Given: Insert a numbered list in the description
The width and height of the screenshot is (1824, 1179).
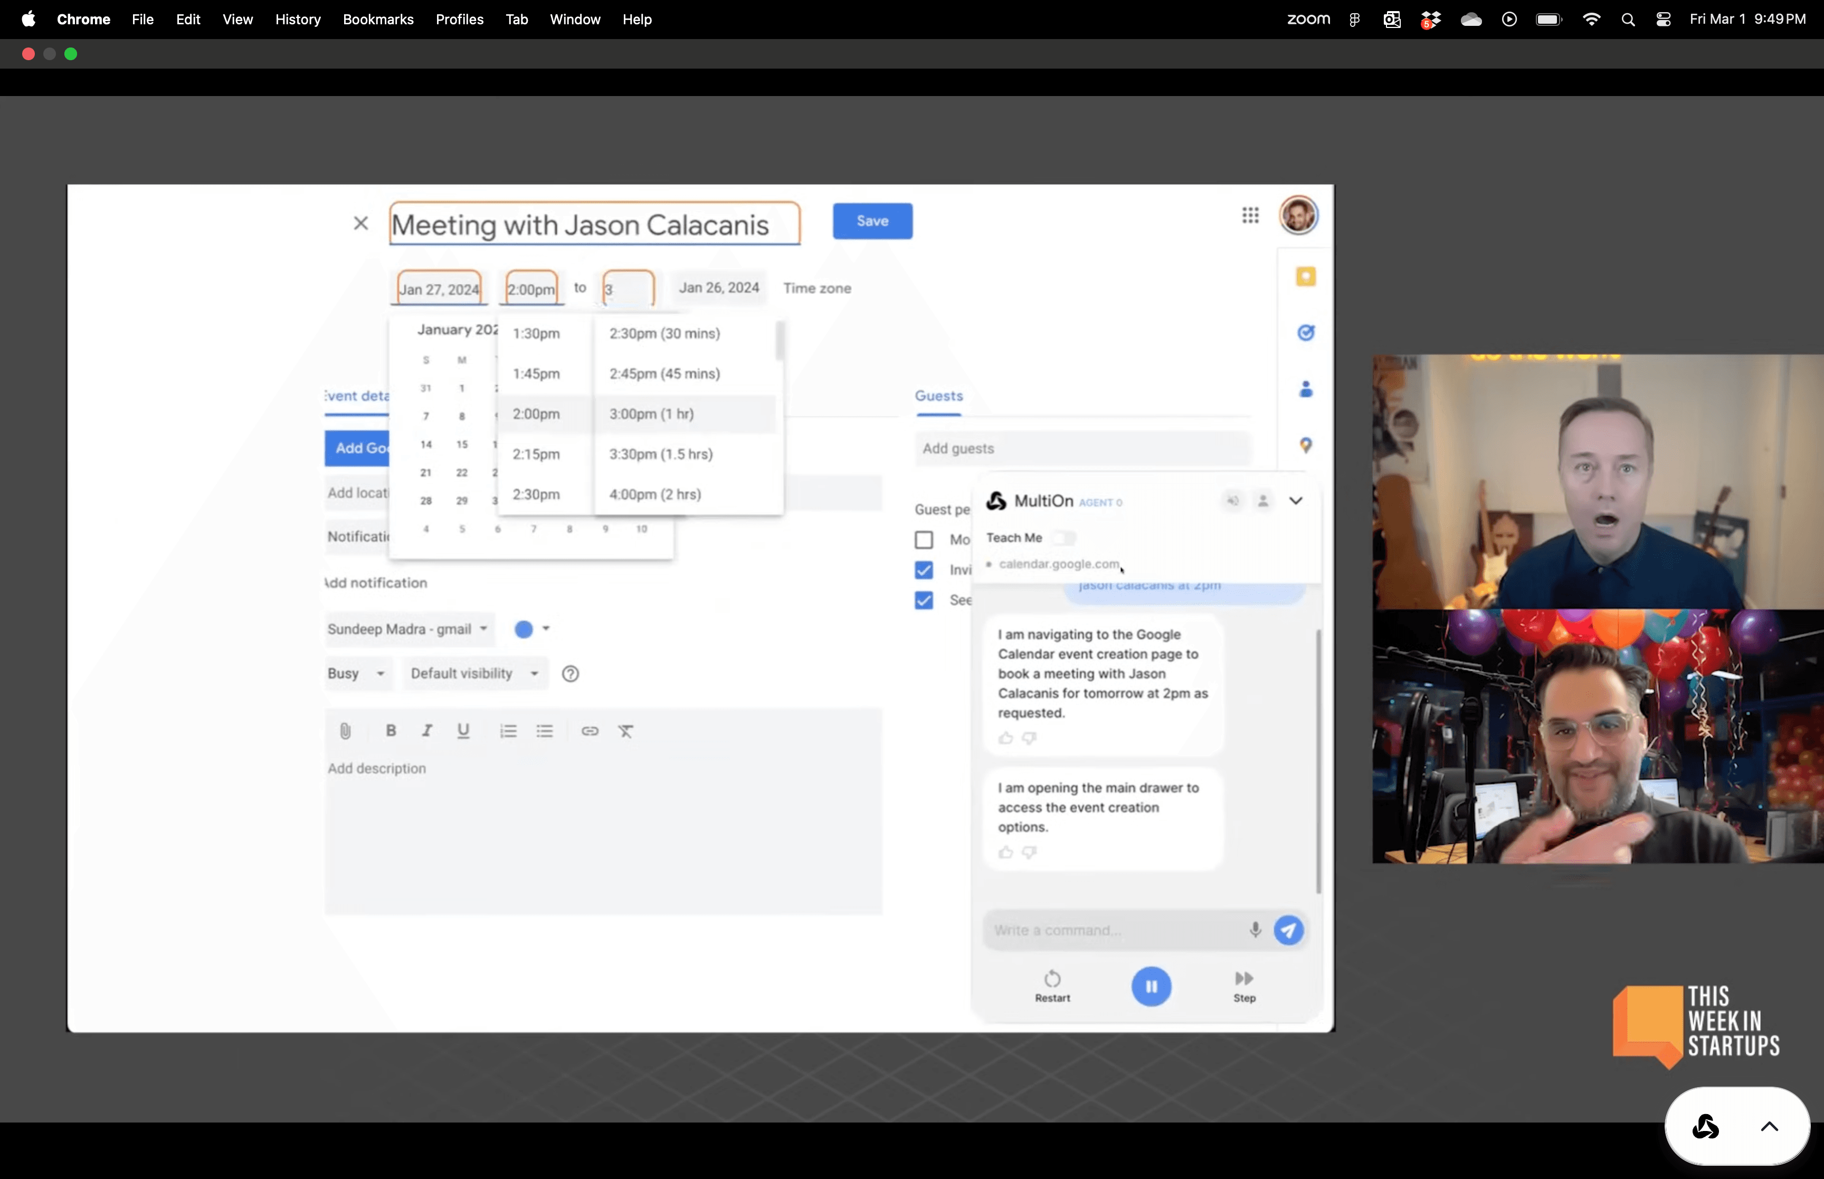Looking at the screenshot, I should 508,730.
